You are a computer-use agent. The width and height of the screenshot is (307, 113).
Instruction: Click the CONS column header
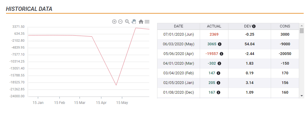285,26
